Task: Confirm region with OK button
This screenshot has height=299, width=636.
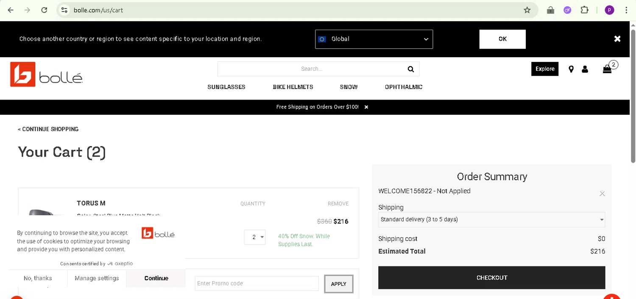Action: (502, 39)
